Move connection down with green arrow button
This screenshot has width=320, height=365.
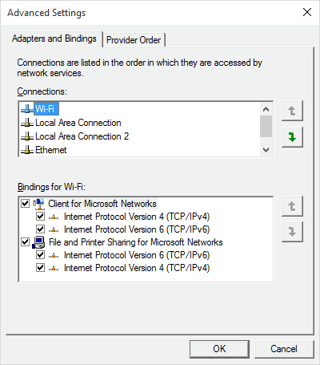[292, 137]
